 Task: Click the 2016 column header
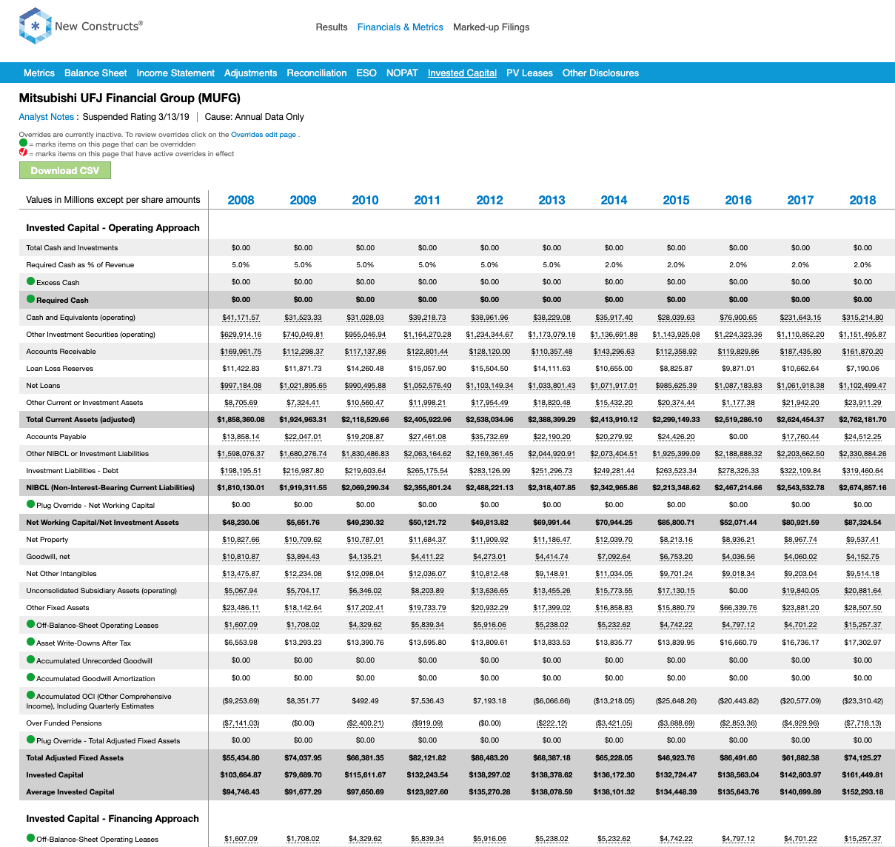(738, 200)
